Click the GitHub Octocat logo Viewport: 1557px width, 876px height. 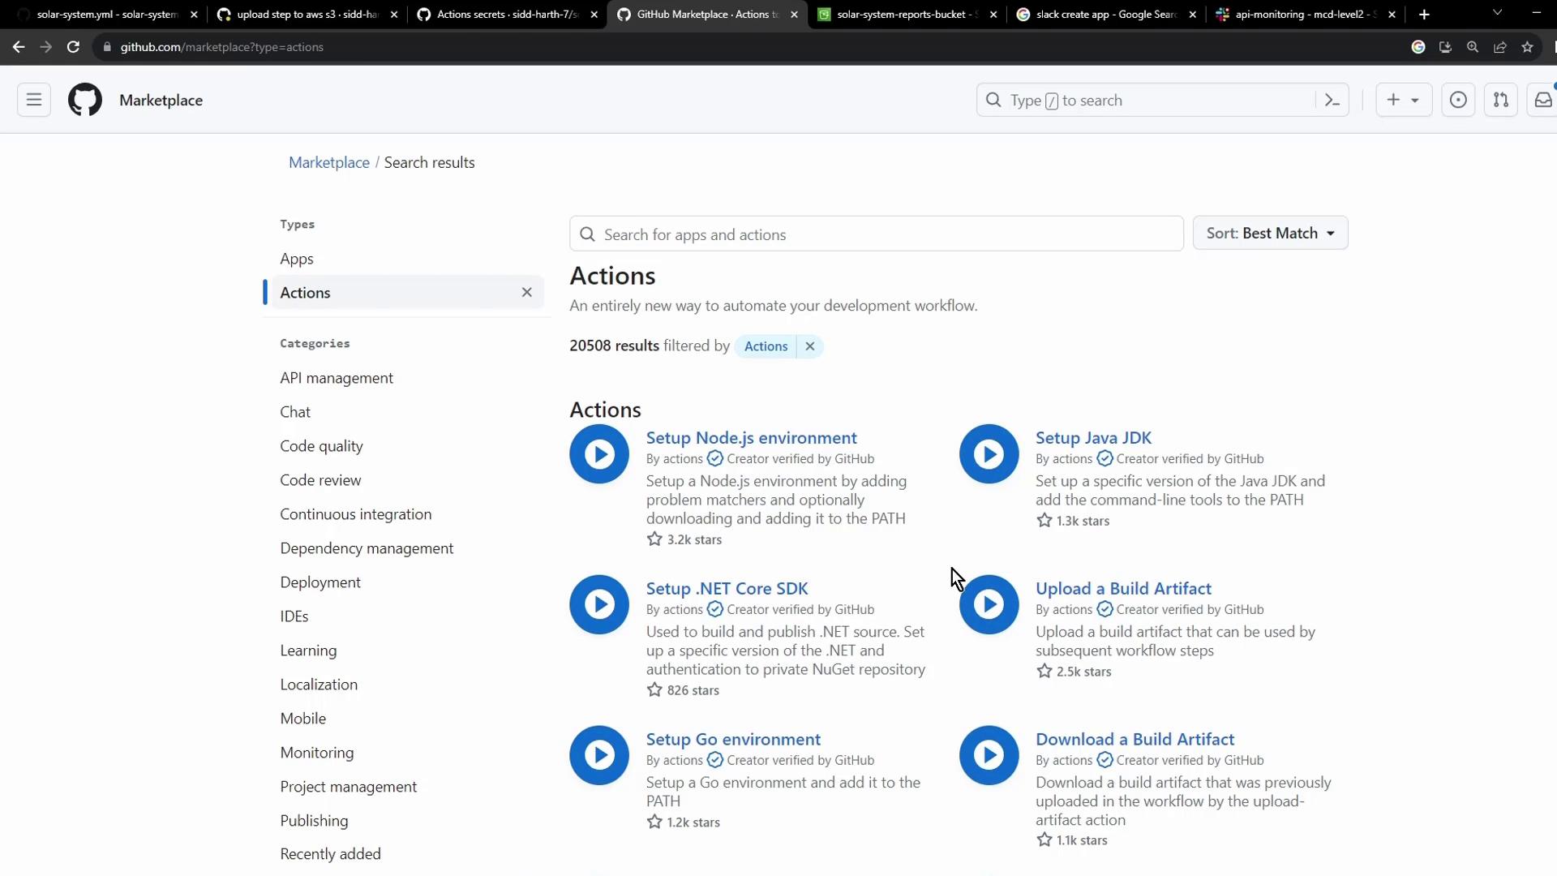click(x=85, y=100)
